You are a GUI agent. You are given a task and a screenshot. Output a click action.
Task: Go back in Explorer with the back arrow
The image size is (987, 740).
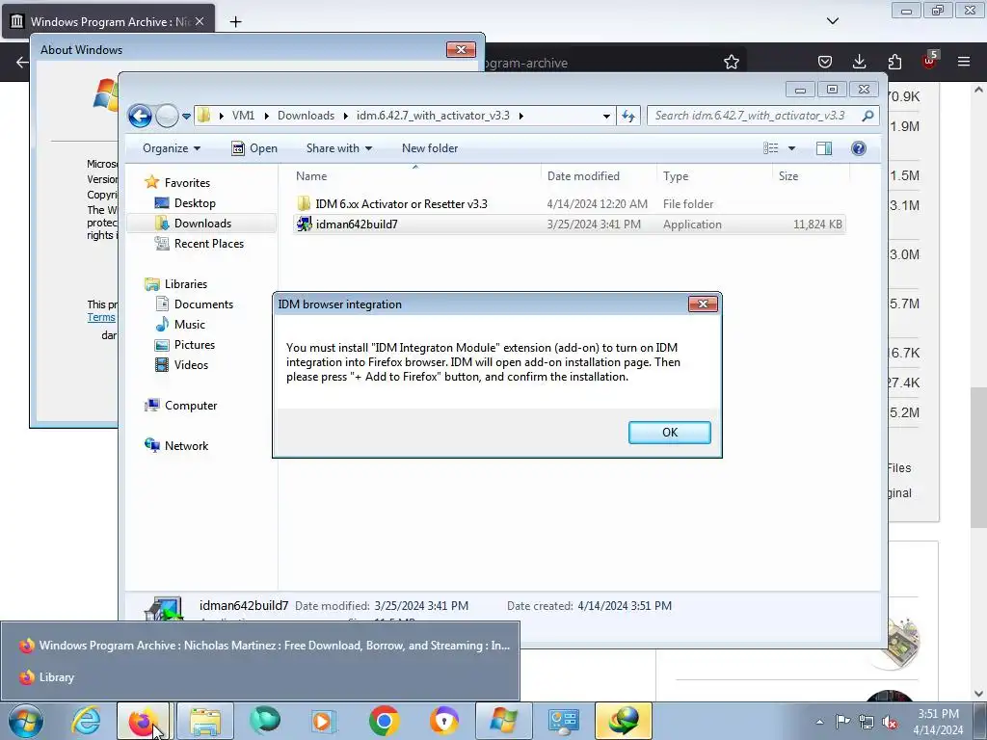point(140,116)
